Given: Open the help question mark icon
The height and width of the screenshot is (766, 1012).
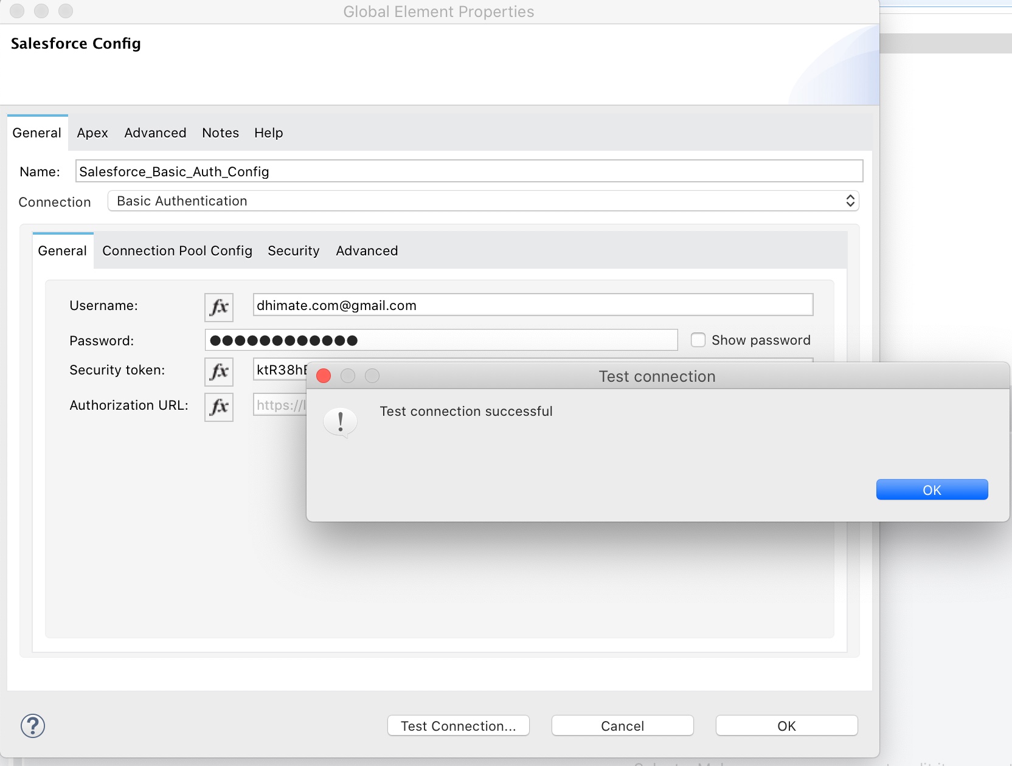Looking at the screenshot, I should click(x=33, y=725).
